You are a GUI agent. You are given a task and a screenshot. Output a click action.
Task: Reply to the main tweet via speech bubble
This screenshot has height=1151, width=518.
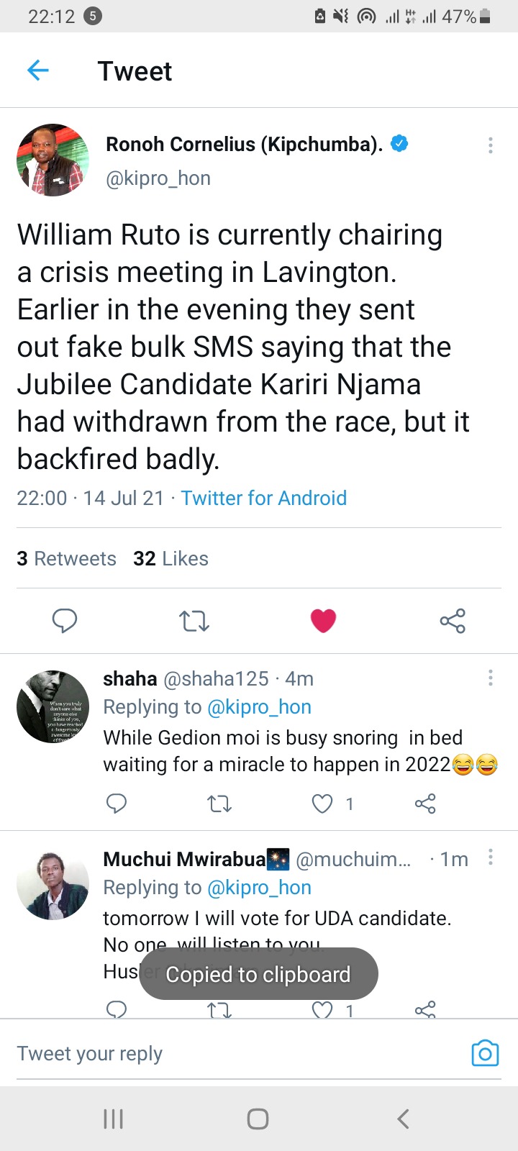point(65,620)
